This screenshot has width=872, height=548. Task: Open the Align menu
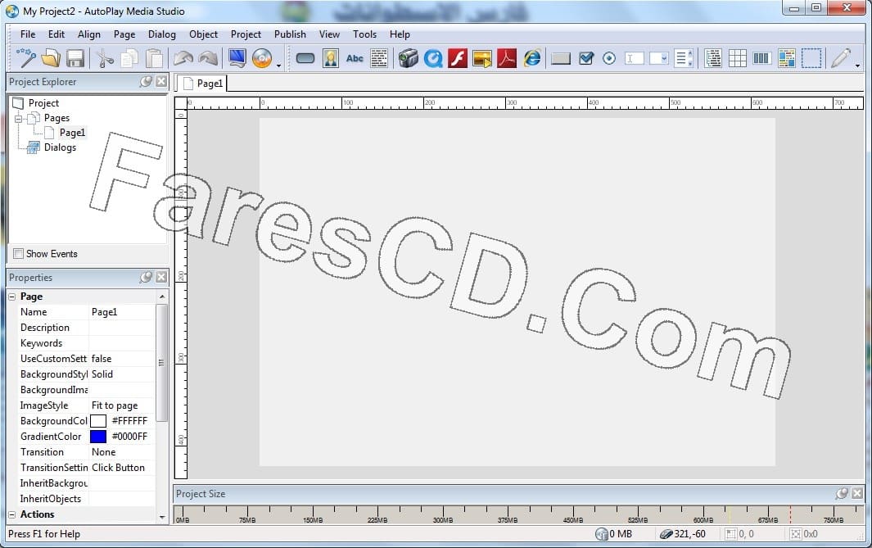point(89,34)
